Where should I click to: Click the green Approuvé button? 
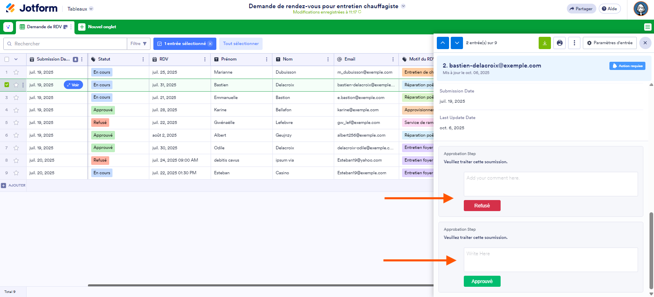pos(482,281)
